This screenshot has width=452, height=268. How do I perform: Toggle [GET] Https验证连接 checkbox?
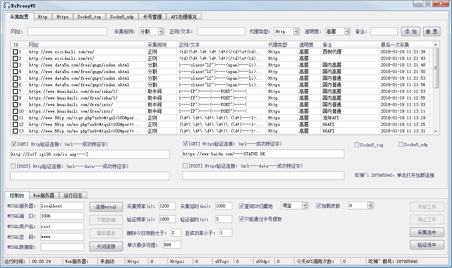coord(186,143)
